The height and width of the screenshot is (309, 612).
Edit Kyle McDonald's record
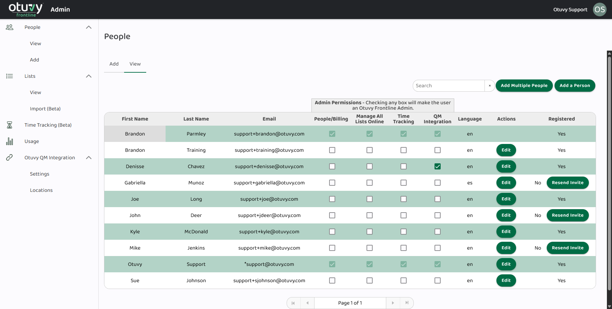point(506,232)
